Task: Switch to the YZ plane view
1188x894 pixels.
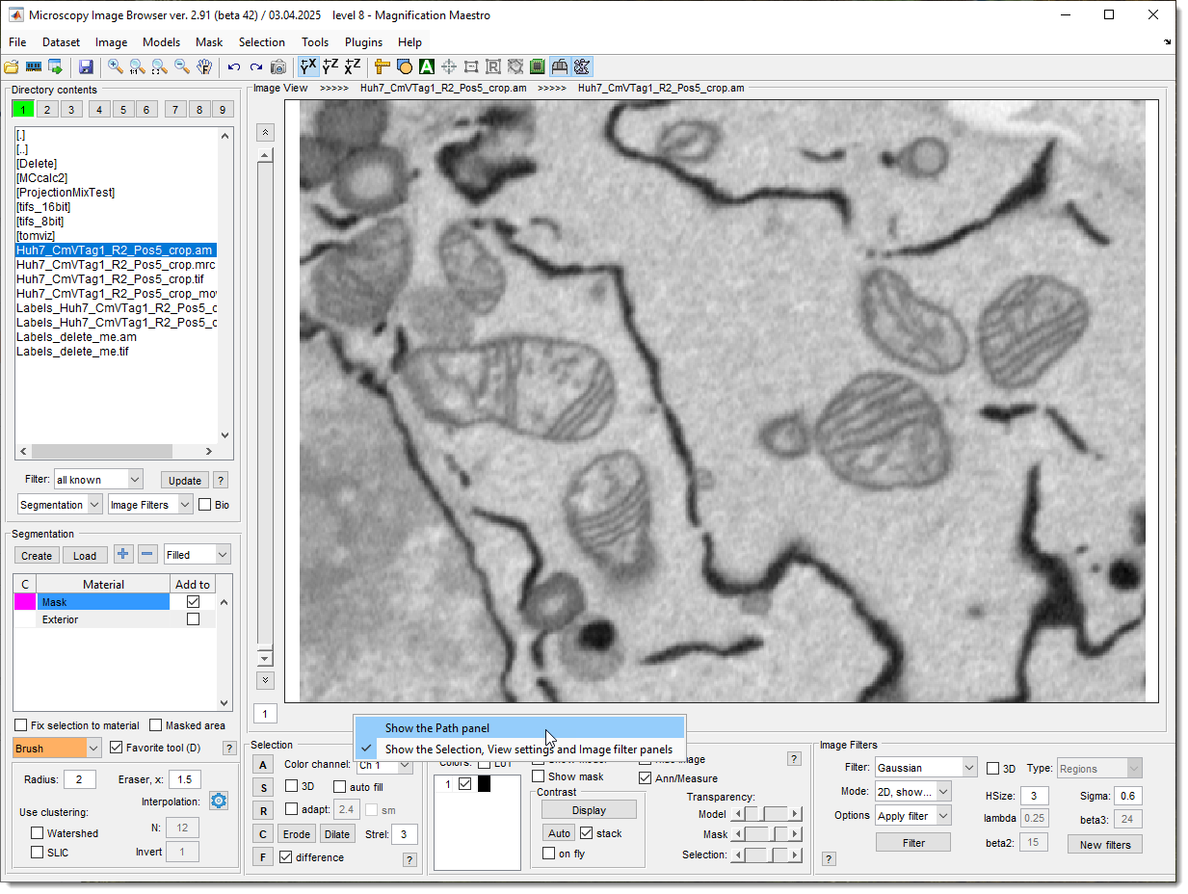Action: pos(330,66)
